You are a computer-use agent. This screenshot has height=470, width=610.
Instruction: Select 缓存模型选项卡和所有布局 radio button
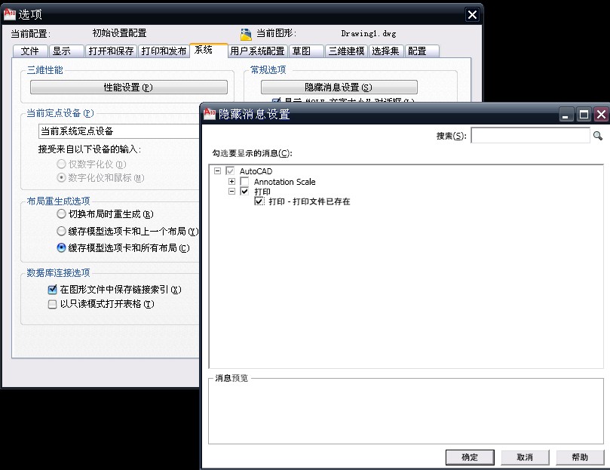click(x=61, y=247)
